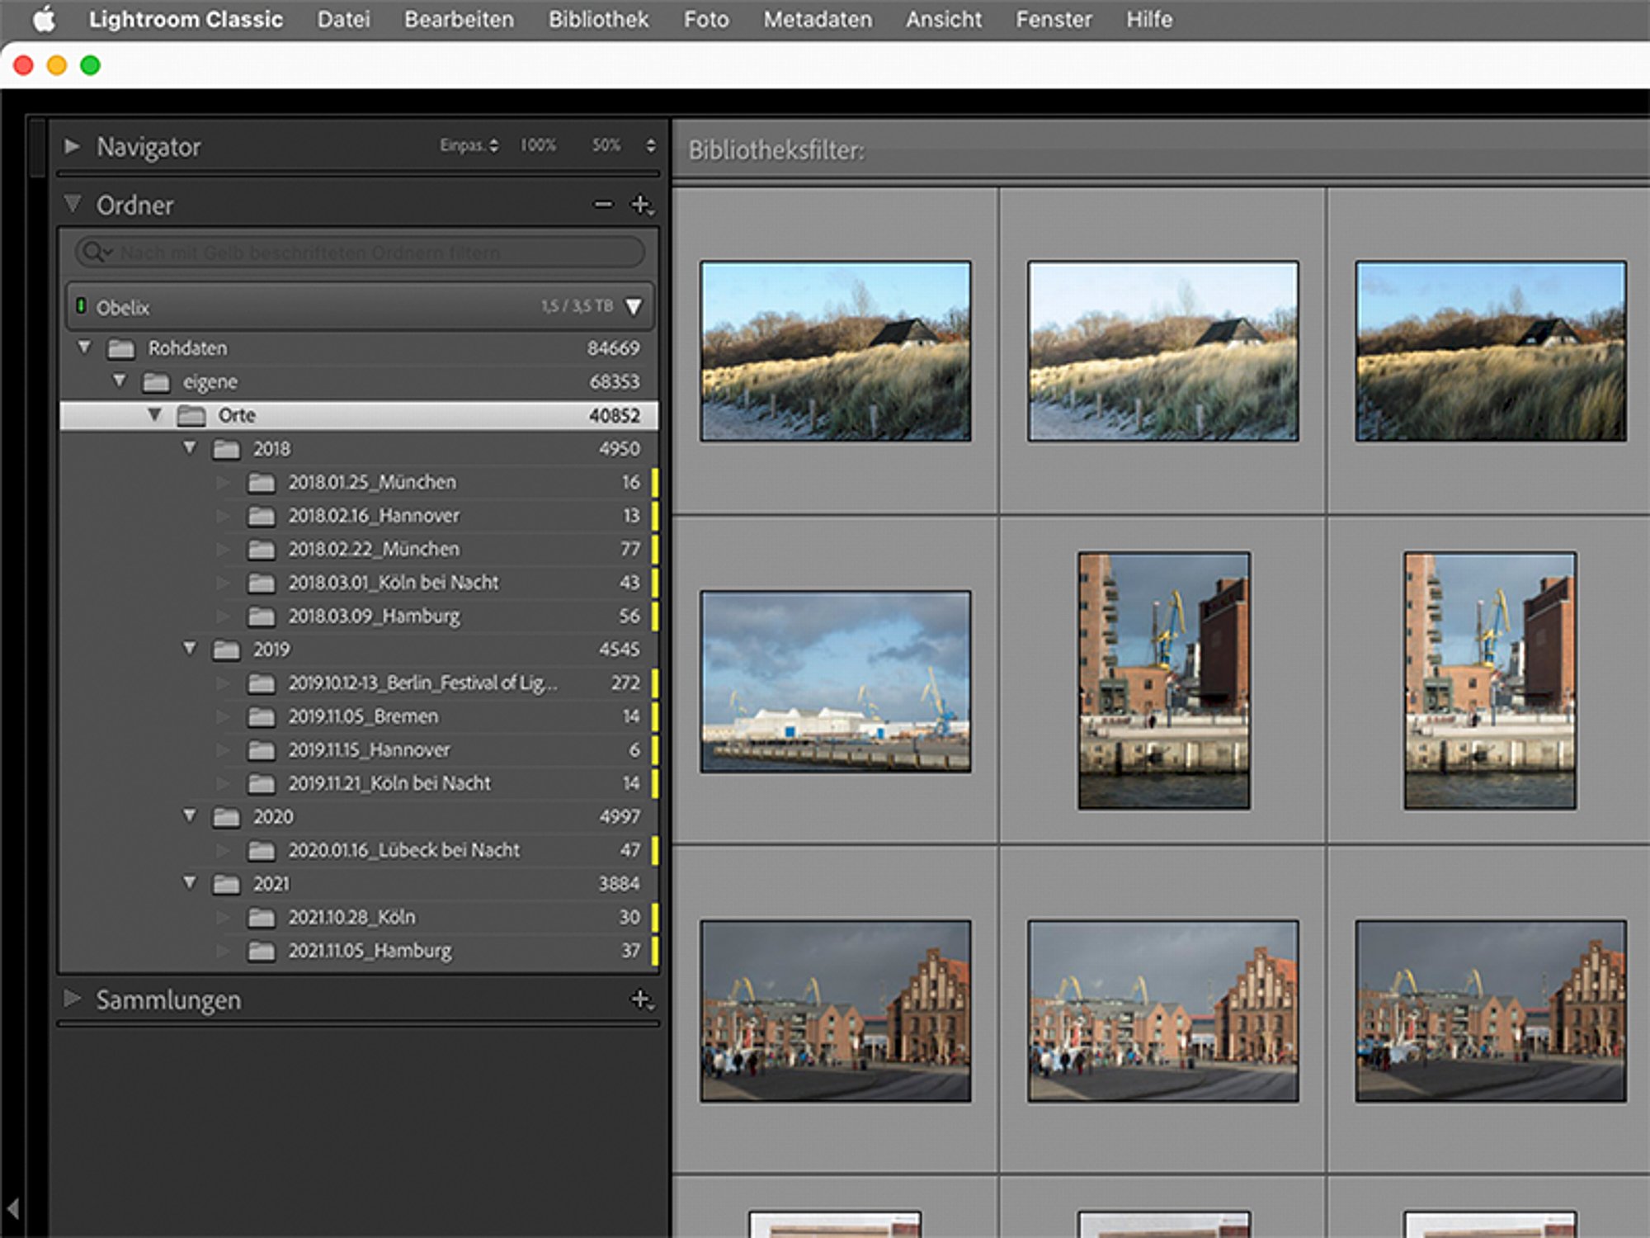Open the Metadaten menu
The image size is (1650, 1238).
[x=818, y=19]
